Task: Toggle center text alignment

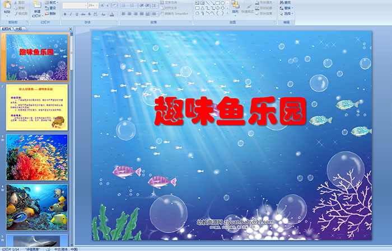Action: pyautogui.click(x=129, y=14)
